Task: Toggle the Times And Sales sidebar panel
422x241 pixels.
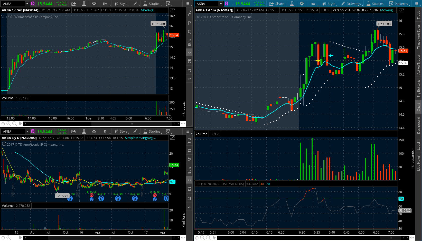Action: point(419,37)
